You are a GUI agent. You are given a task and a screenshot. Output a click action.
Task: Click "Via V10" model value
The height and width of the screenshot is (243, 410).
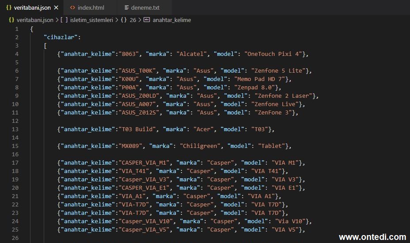tap(290, 221)
